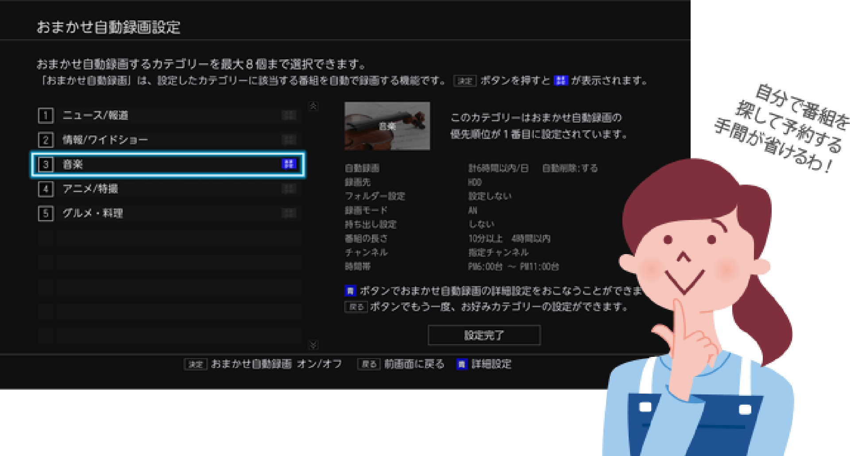Toggle the blue recording mark on 音楽
Image resolution: width=850 pixels, height=456 pixels.
(289, 164)
